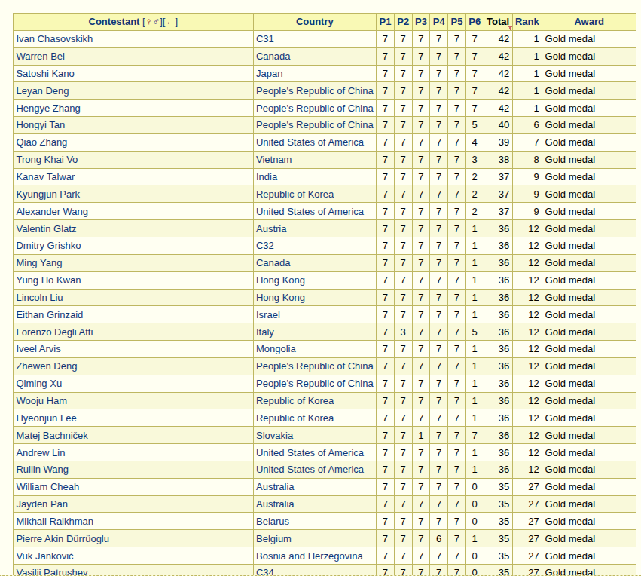Screen dimensions: 641x576
Task: Open contestant Pierre Akin Dürrüoglu
Action: coord(63,539)
